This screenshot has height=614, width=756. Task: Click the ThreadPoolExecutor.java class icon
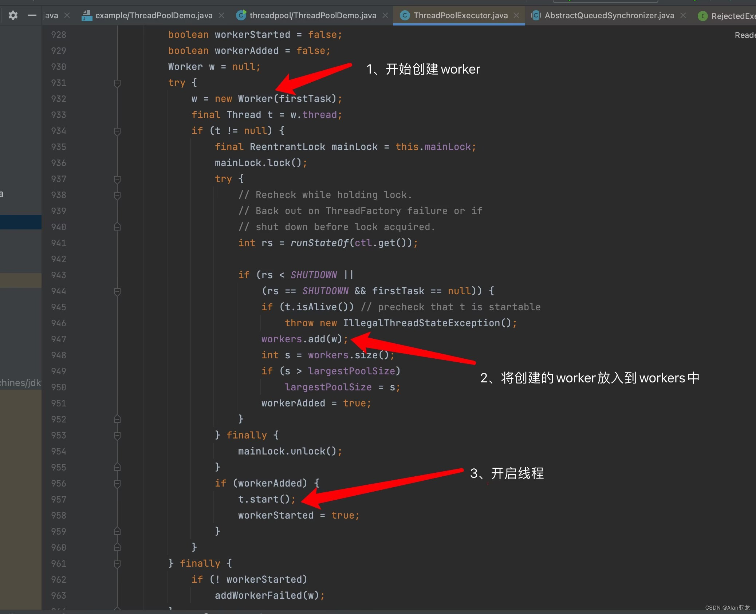[405, 15]
